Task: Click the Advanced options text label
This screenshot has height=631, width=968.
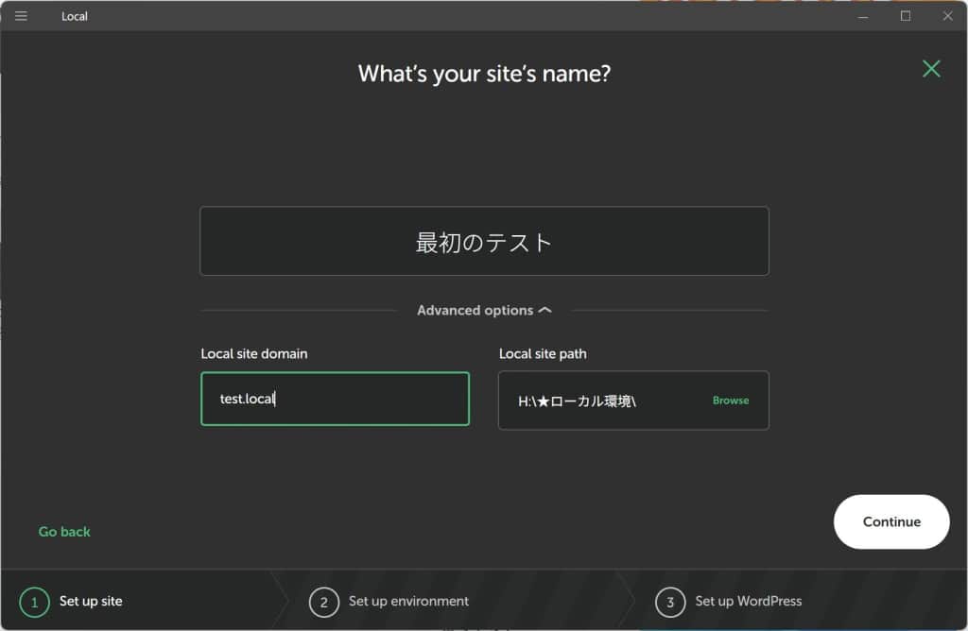Action: point(475,311)
